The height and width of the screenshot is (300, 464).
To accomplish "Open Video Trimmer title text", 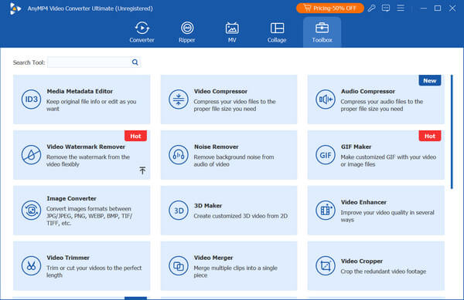I will tap(68, 258).
